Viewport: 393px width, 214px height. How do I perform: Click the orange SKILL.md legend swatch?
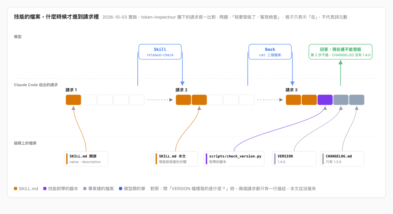[x=15, y=188]
